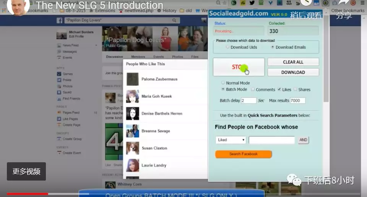Open the Liked dropdown
This screenshot has height=197, width=367.
(231, 140)
